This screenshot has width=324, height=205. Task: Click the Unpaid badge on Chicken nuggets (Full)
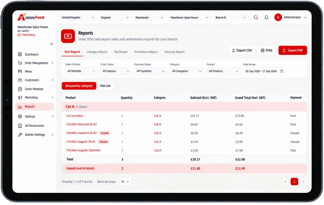pyautogui.click(x=103, y=142)
